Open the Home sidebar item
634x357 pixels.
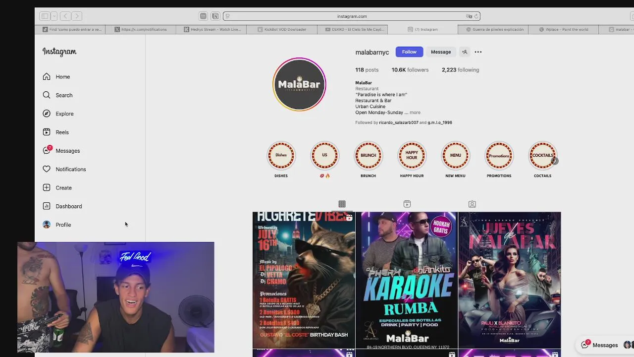(x=56, y=77)
